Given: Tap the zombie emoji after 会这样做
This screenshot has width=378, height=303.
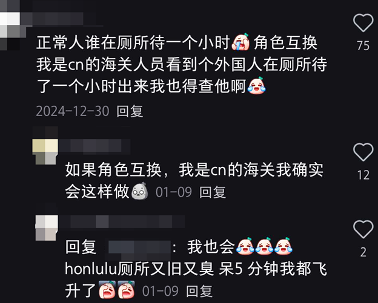Looking at the screenshot, I should (139, 191).
